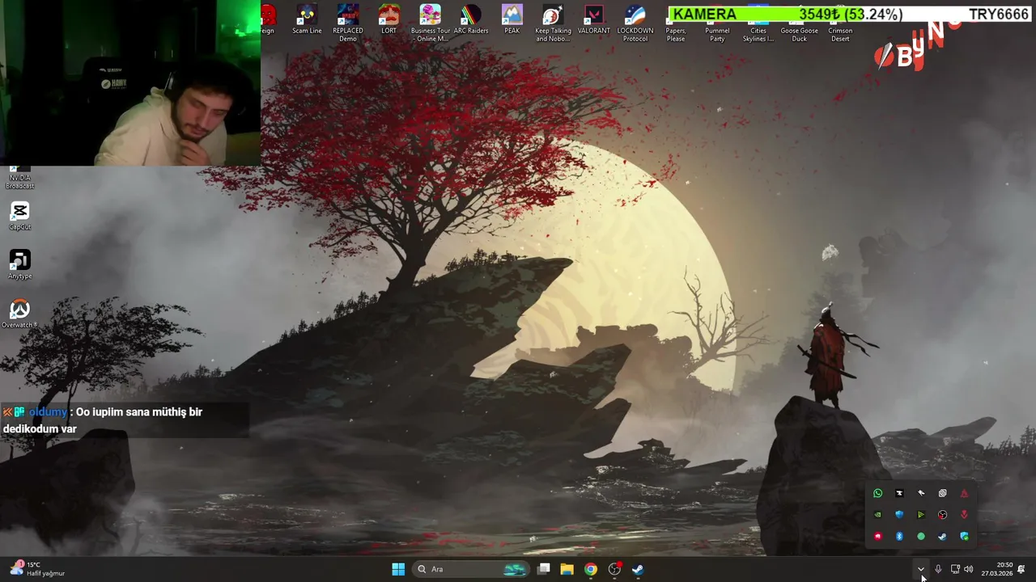The image size is (1036, 582).
Task: Select the PEAK game icon
Action: (512, 19)
